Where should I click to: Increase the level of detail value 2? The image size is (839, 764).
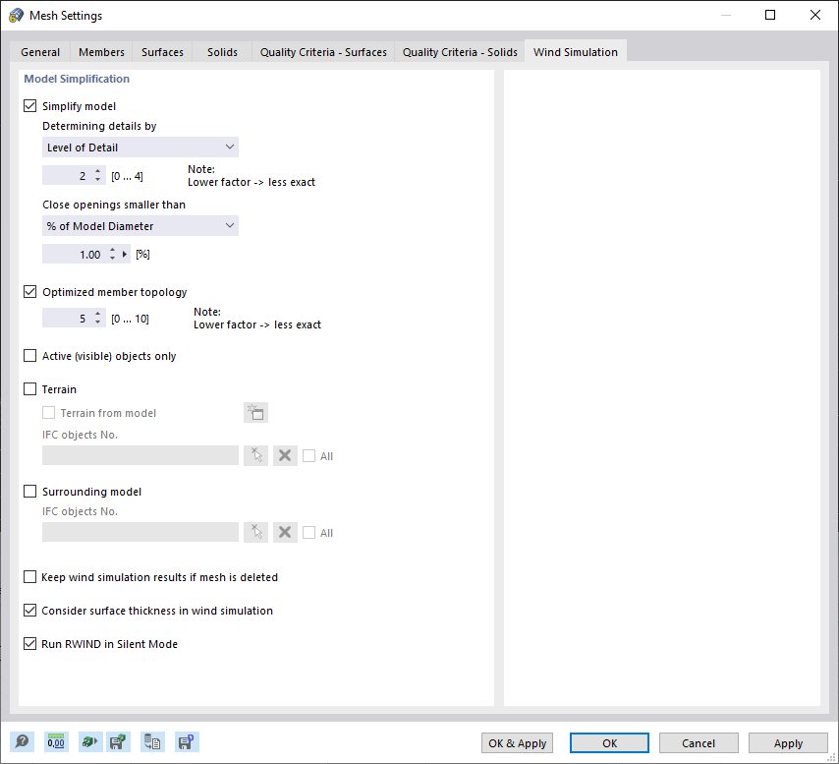97,171
